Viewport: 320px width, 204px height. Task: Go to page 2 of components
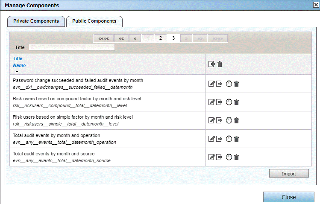click(161, 38)
